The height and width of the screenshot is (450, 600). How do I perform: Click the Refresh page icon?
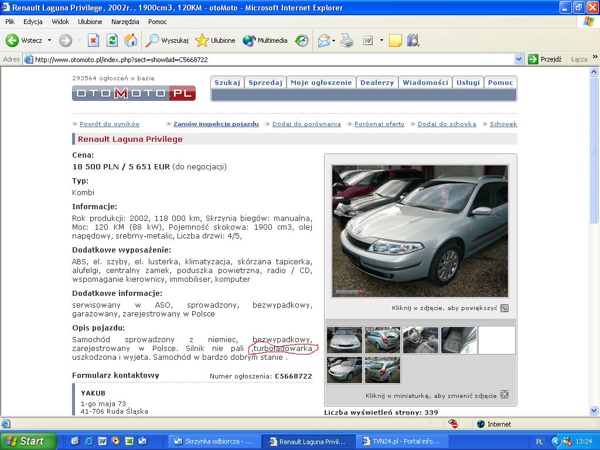click(x=112, y=40)
